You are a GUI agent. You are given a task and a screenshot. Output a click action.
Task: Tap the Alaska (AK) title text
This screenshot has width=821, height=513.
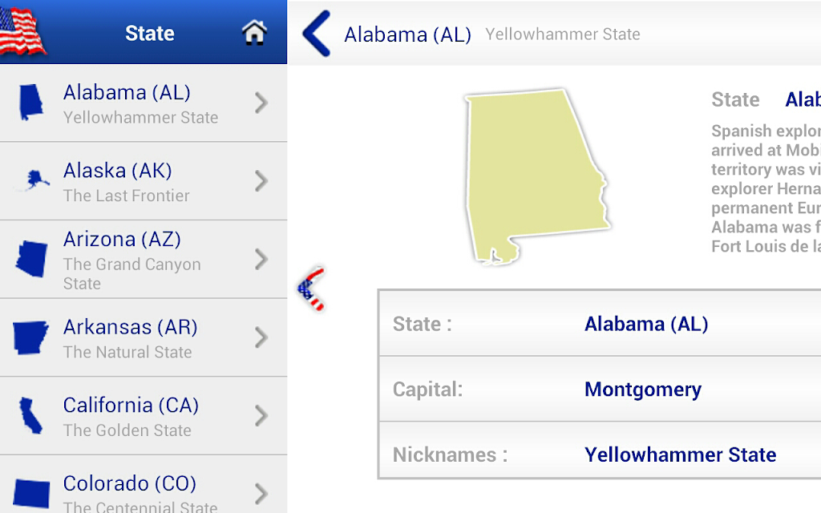coord(118,171)
